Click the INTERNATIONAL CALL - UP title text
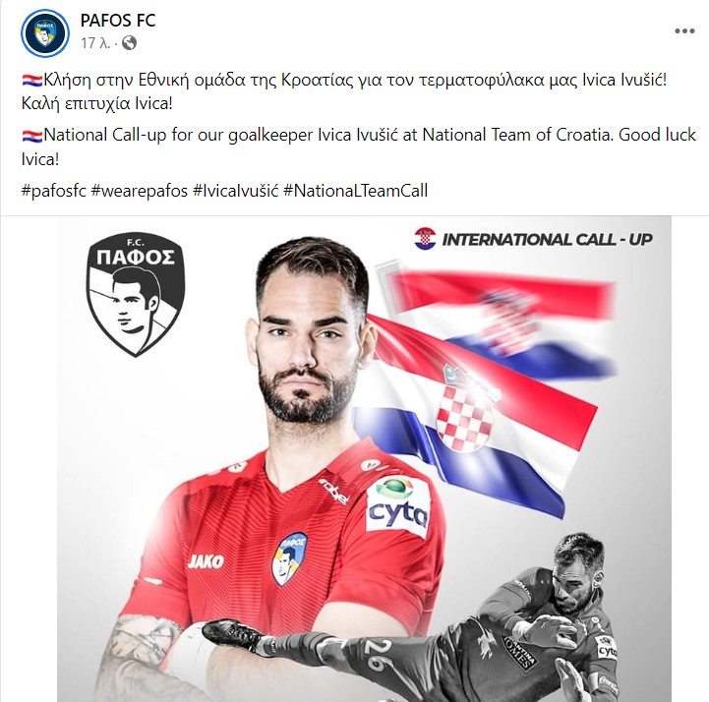This screenshot has height=702, width=709. [547, 239]
